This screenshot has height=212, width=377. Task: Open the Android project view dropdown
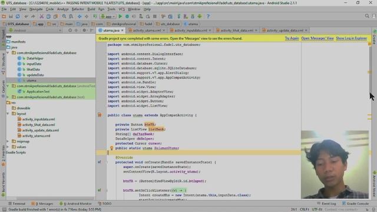35,31
